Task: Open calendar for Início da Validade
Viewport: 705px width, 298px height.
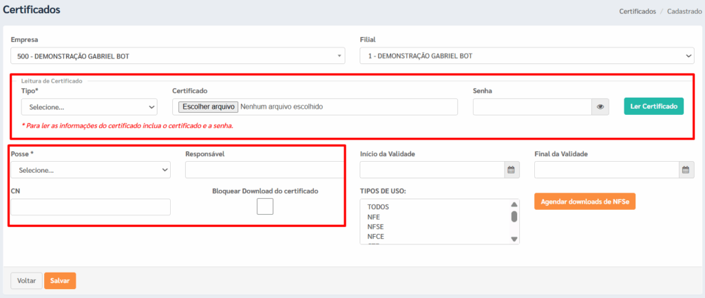Action: pos(511,170)
